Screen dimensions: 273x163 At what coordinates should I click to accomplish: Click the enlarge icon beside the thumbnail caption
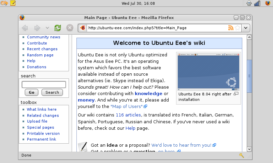coord(236,94)
